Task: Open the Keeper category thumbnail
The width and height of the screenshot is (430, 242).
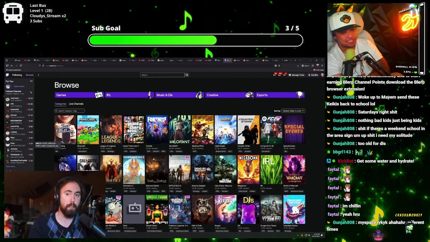Action: [225, 209]
